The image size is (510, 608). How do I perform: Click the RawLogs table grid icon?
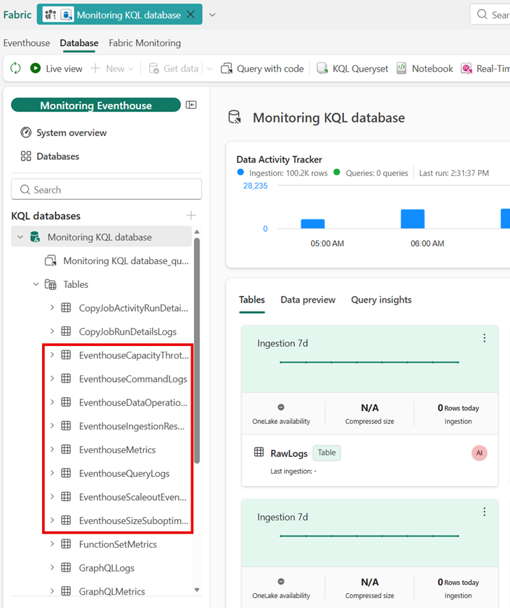(259, 452)
